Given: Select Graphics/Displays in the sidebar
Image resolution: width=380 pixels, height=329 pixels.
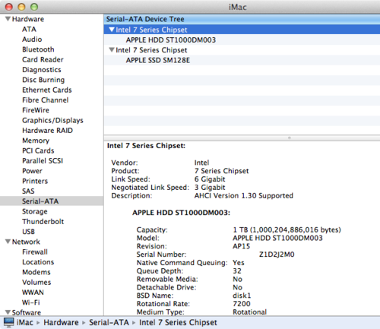Looking at the screenshot, I should (x=52, y=120).
